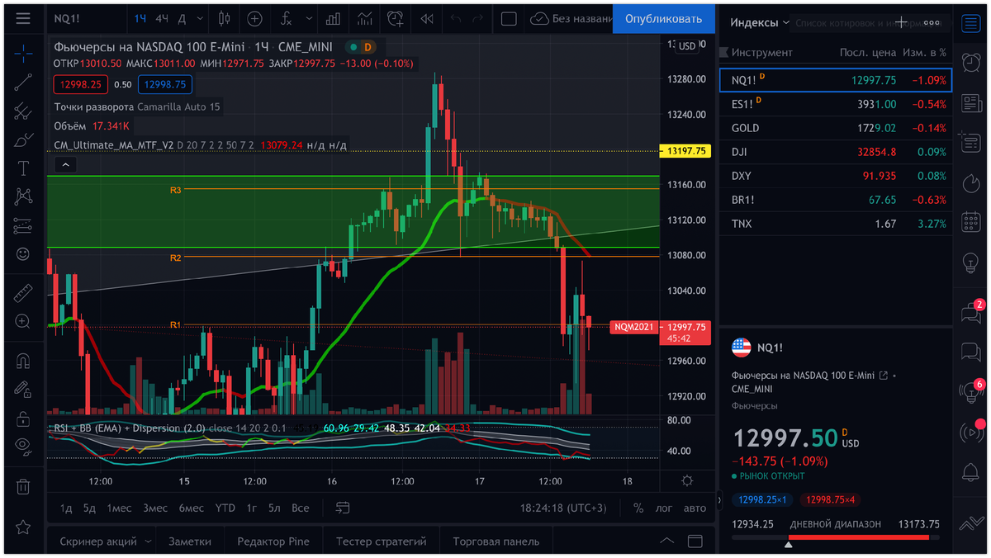Viewport: 991px width, 558px height.
Task: Expand 'Скринер акций' dropdown chevron
Action: coord(149,541)
